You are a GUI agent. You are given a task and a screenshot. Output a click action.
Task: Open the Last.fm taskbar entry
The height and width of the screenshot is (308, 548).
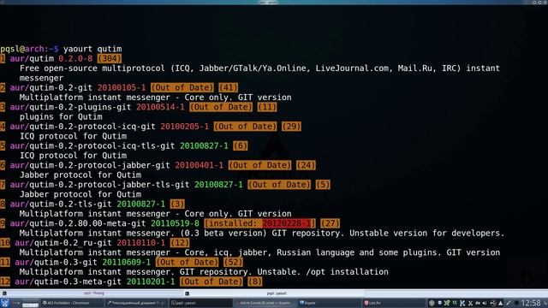coord(393,303)
